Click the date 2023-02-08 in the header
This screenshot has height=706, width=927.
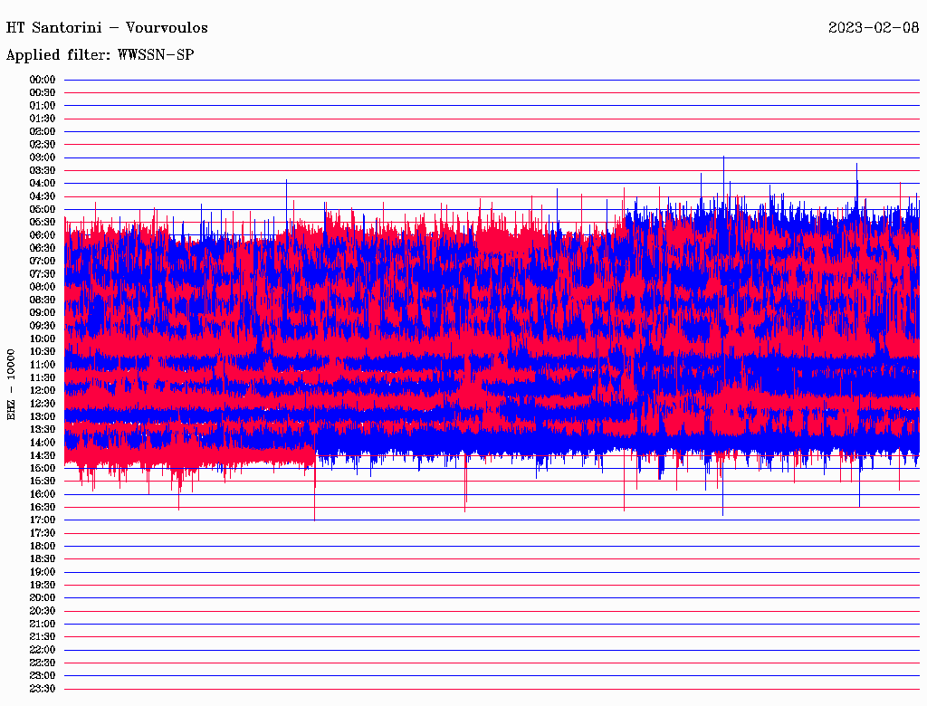pos(873,27)
